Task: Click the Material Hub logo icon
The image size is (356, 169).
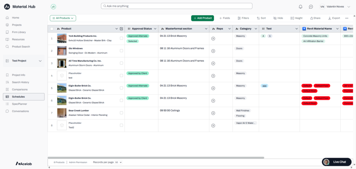Action: point(7,7)
